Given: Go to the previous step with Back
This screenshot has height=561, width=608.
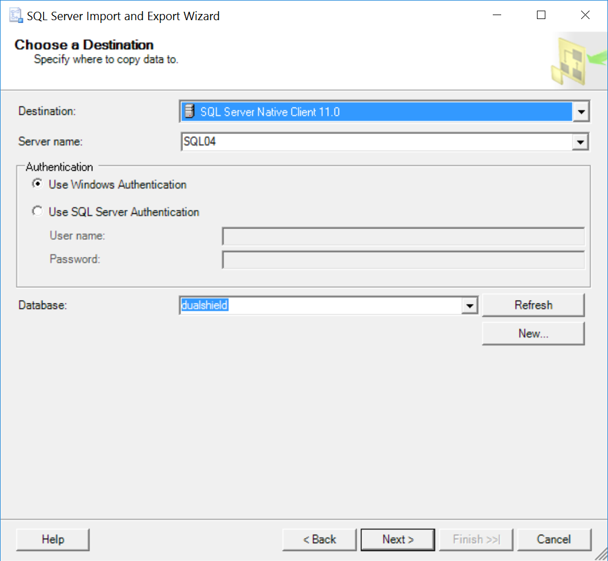Looking at the screenshot, I should (x=319, y=539).
